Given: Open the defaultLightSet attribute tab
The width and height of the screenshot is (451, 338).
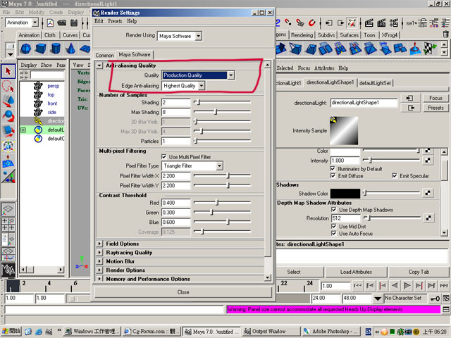Looking at the screenshot, I should 375,83.
